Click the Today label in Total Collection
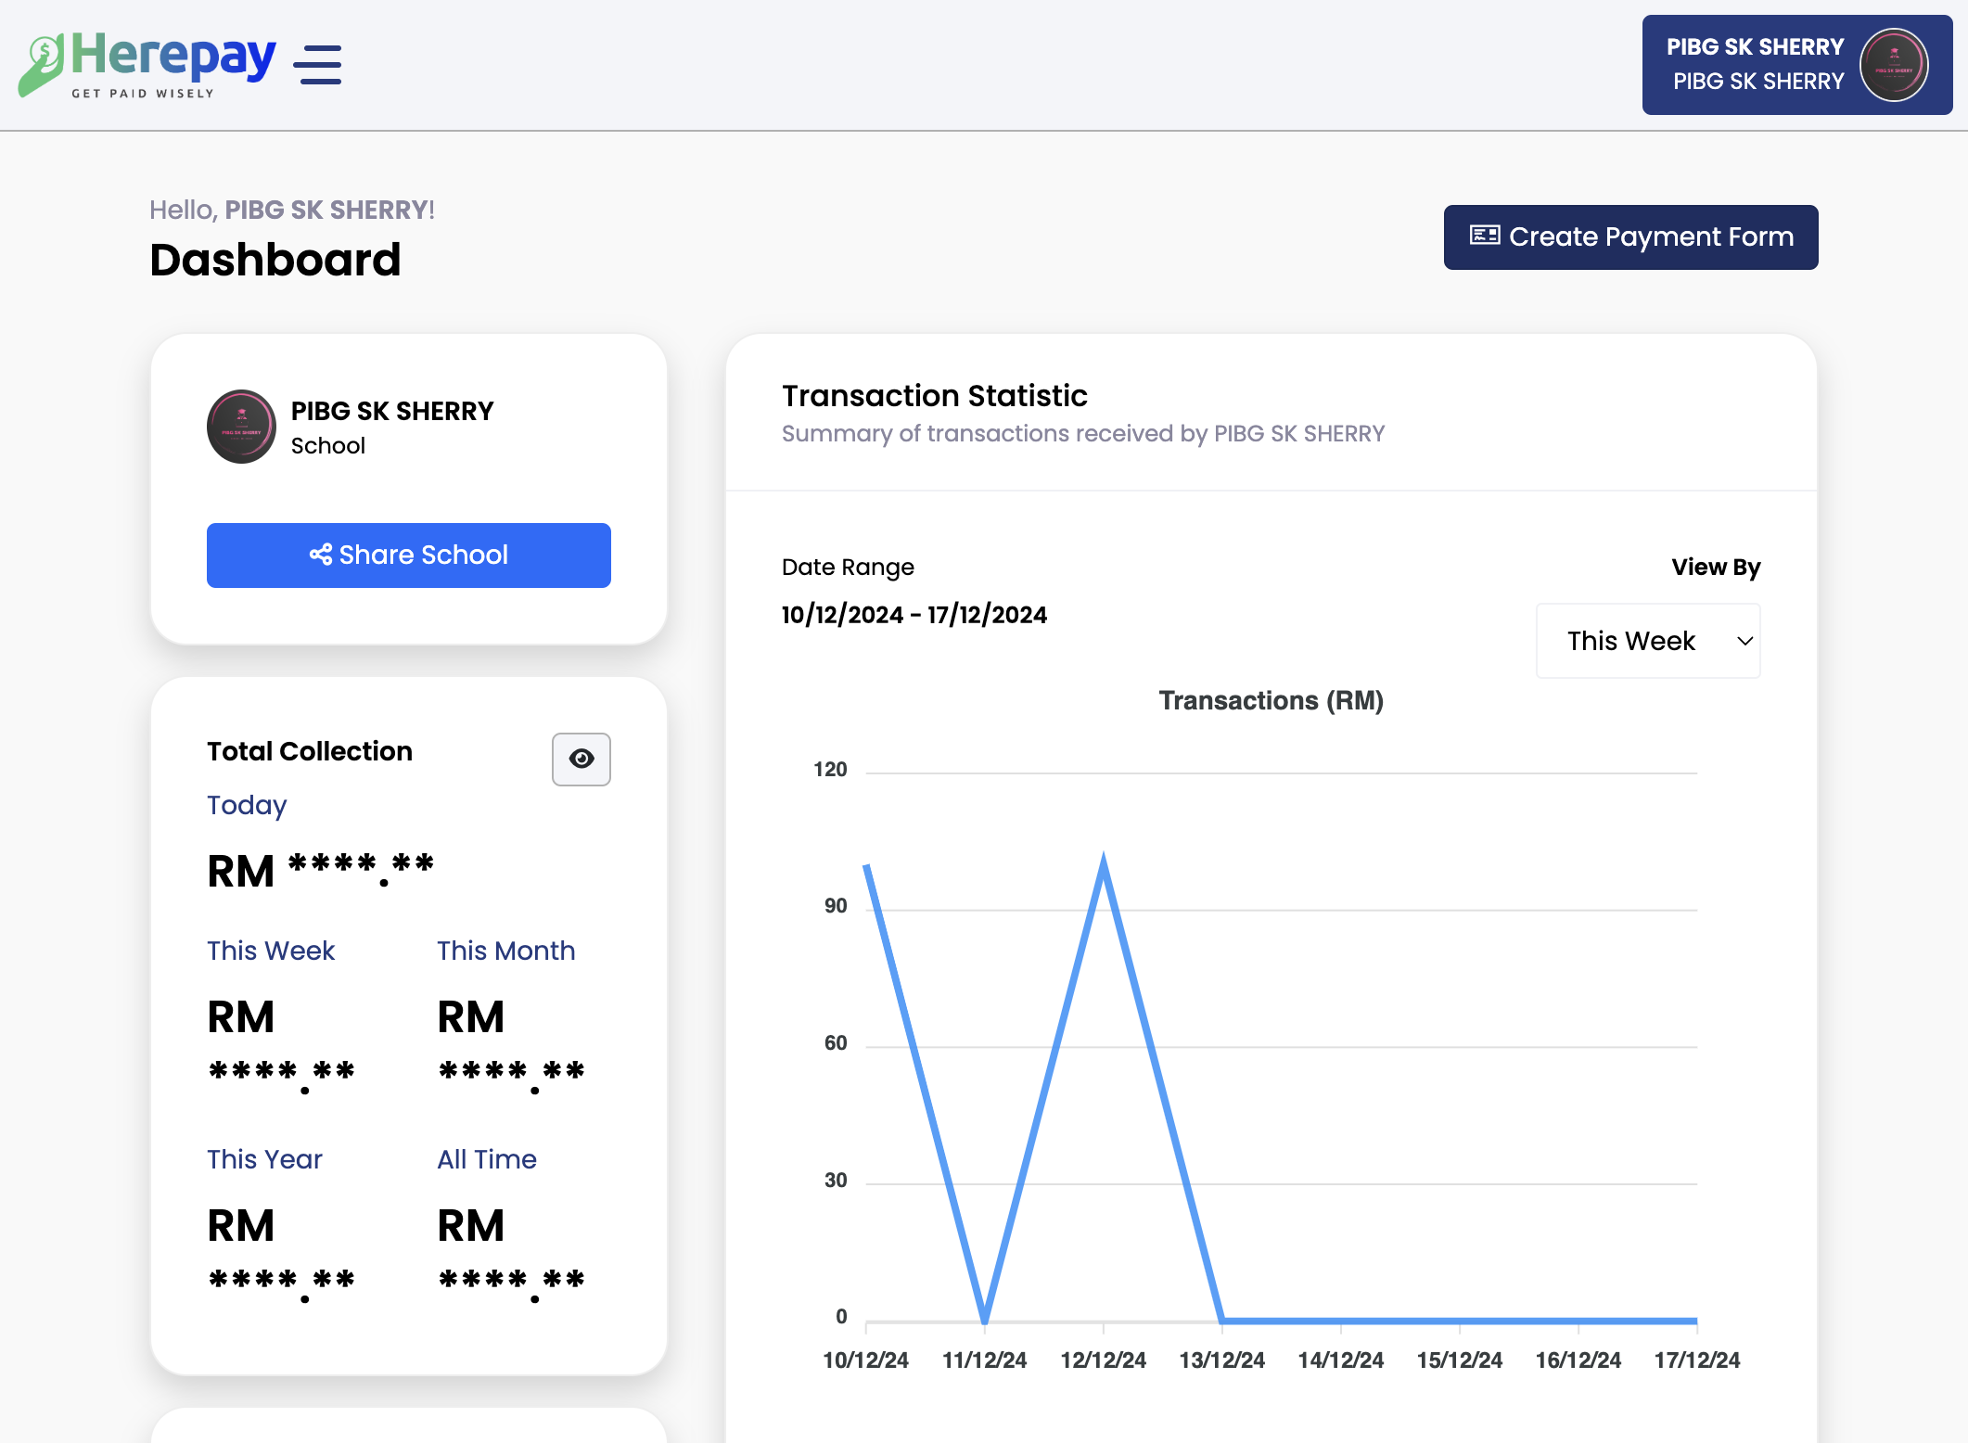The image size is (1968, 1443). [247, 805]
